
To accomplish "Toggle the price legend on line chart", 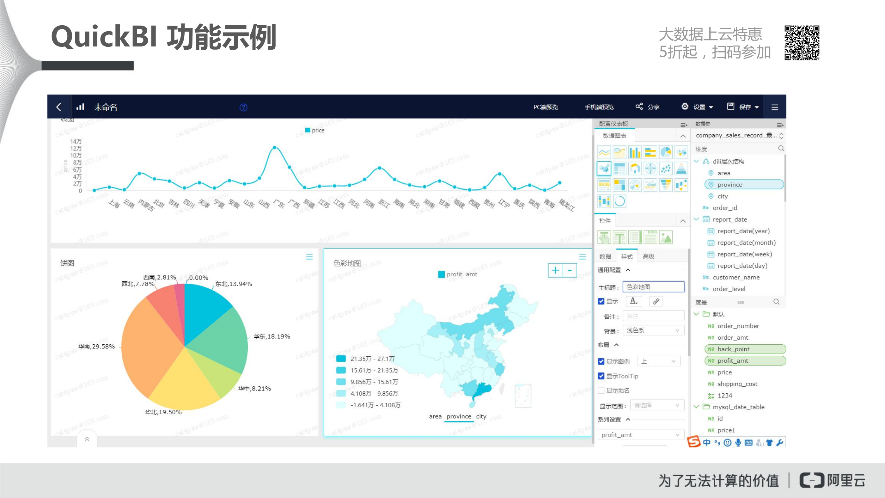I will pyautogui.click(x=315, y=130).
